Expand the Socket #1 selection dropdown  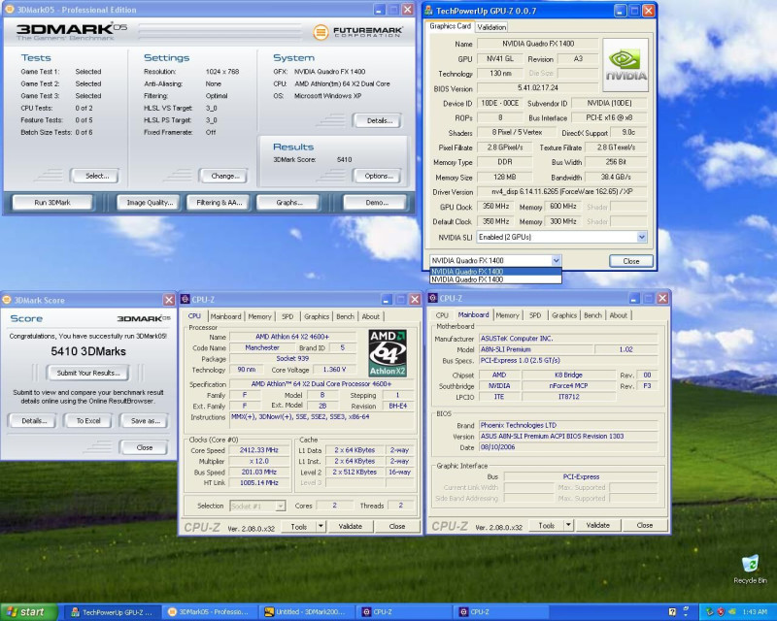280,506
